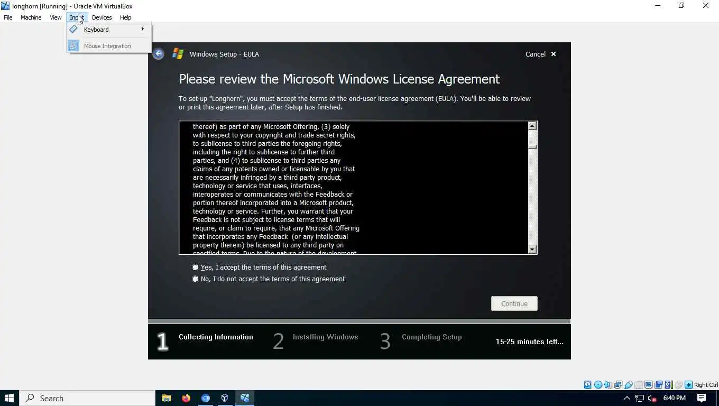Click the EULA scrollbar up arrow
This screenshot has width=719, height=406.
pos(532,126)
